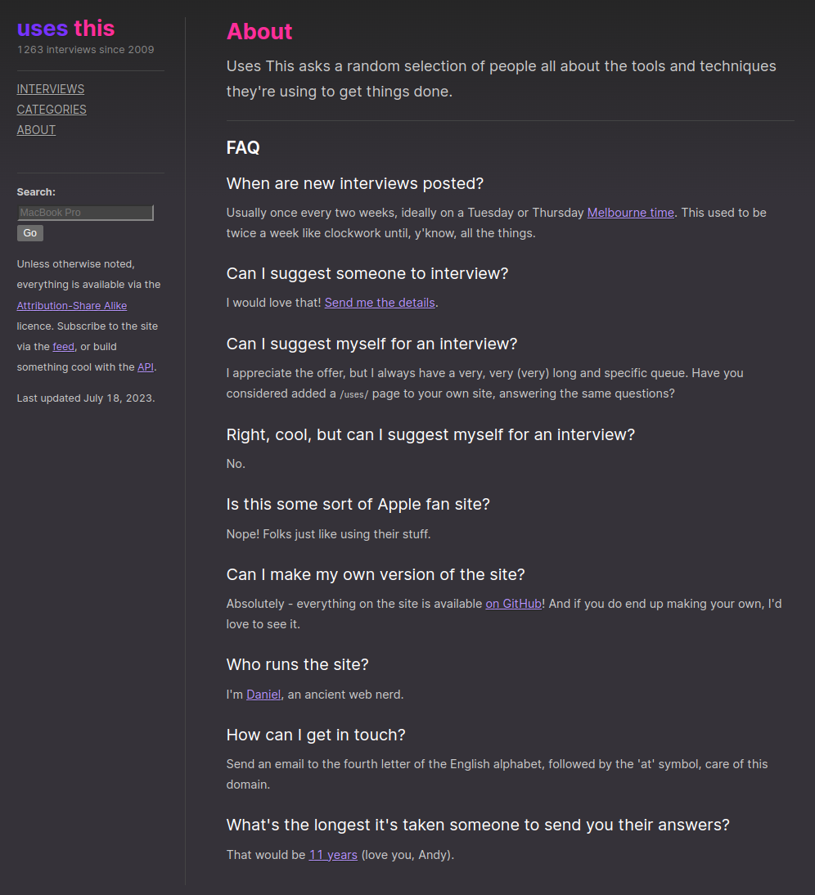Image resolution: width=815 pixels, height=895 pixels.
Task: Click the '1263 interviews since 2009' tagline
Action: pos(86,50)
